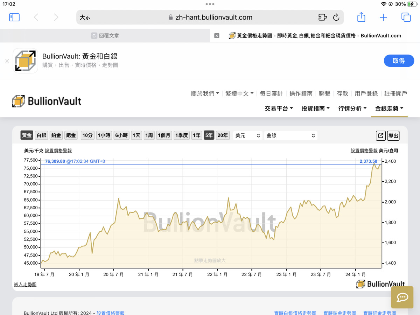Set chart range to 6小時

121,135
